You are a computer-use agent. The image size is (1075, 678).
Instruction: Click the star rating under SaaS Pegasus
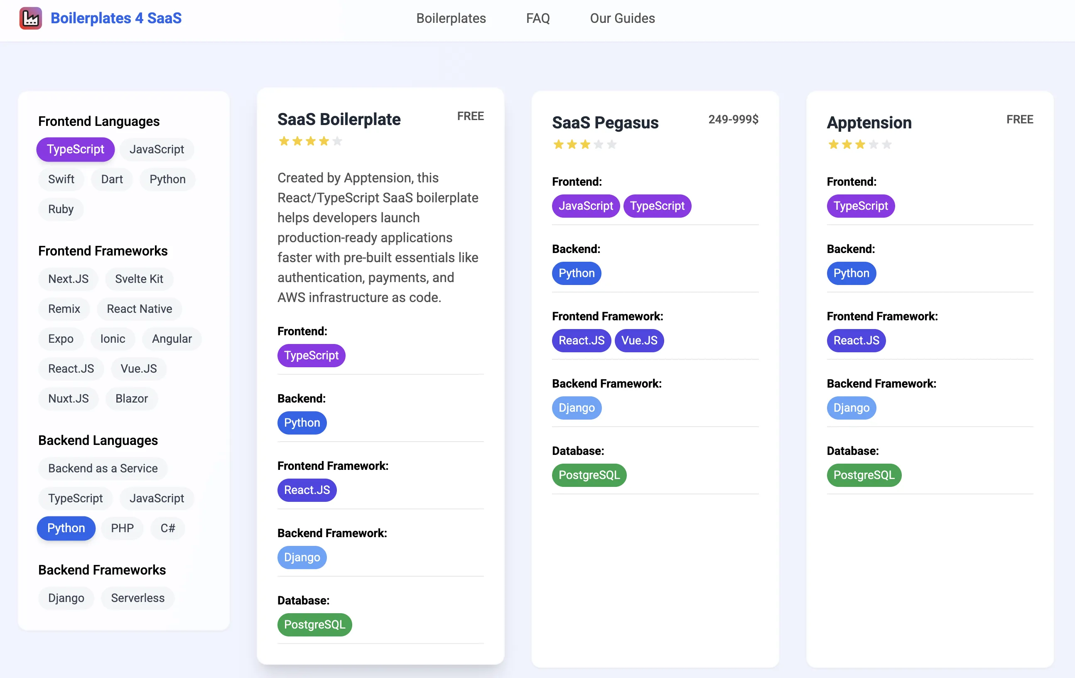585,145
